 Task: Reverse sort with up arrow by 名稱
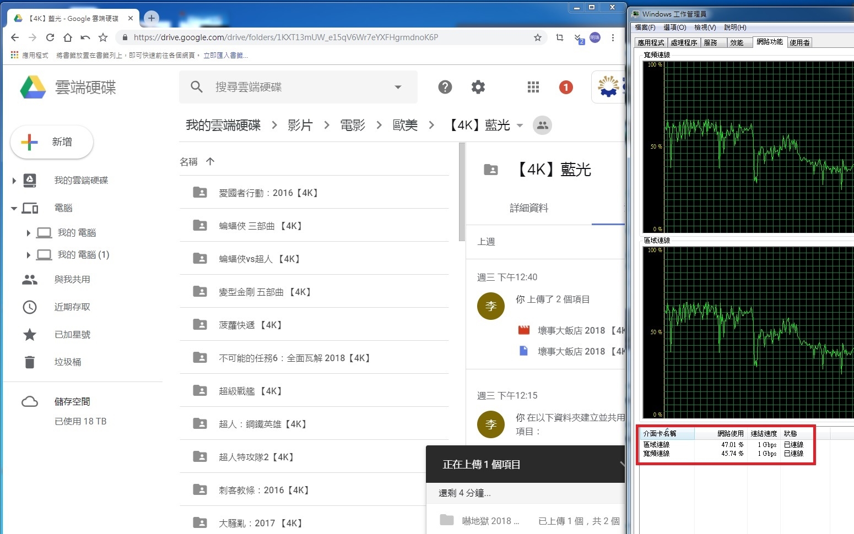[x=210, y=162]
